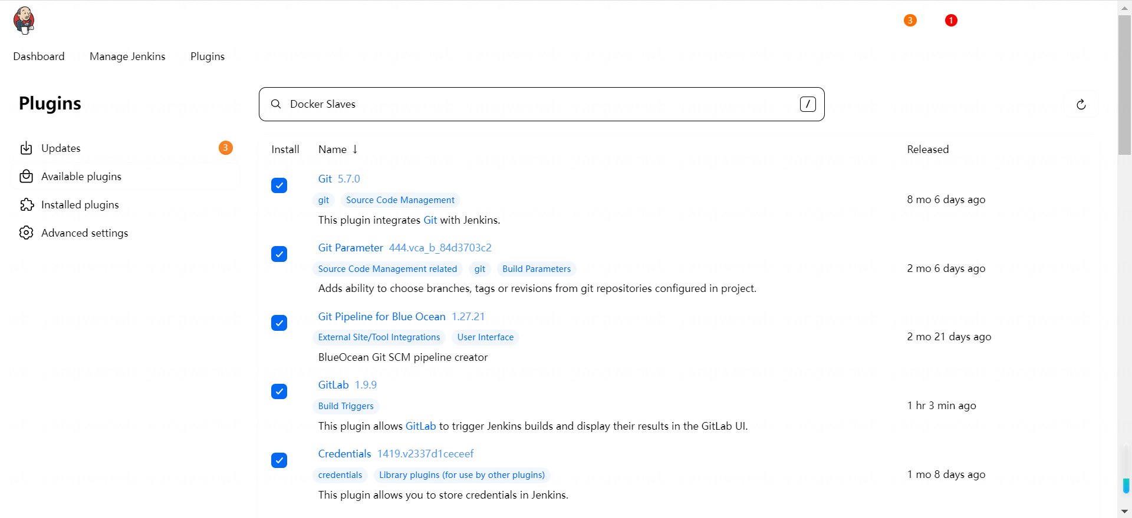Click the version 444.vca_b_84d3703c2 text

tap(440, 248)
